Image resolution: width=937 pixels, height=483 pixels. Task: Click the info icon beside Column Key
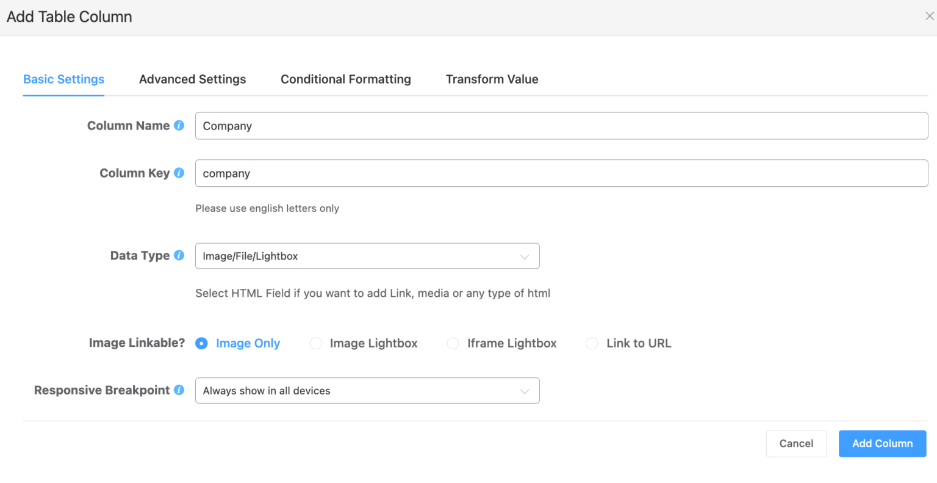coord(179,173)
